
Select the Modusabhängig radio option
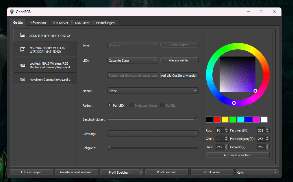[131, 105]
